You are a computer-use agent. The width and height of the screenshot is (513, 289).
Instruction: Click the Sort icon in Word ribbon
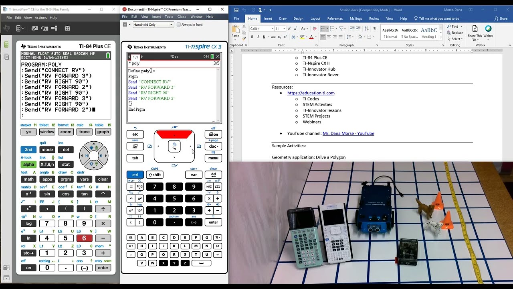point(367,28)
